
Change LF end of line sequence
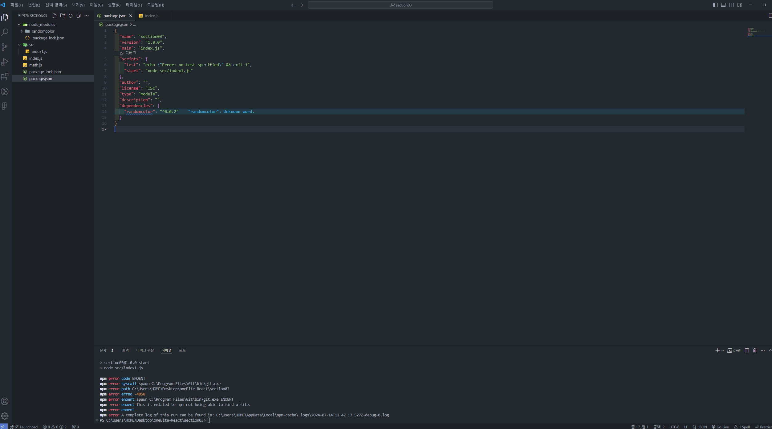[686, 427]
